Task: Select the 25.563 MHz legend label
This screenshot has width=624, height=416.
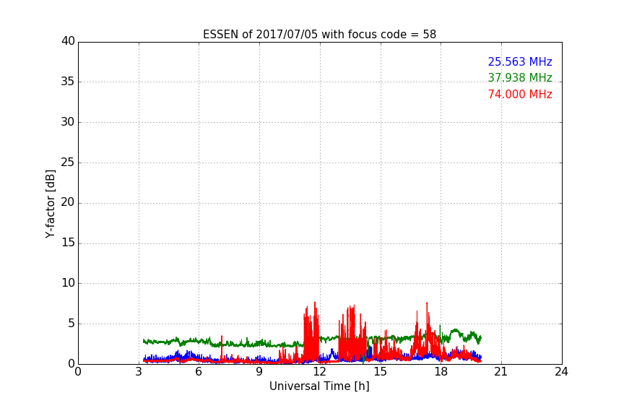Action: point(520,61)
